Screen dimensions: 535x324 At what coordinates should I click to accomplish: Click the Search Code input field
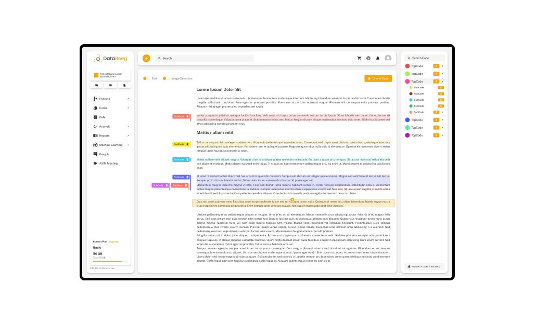426,58
